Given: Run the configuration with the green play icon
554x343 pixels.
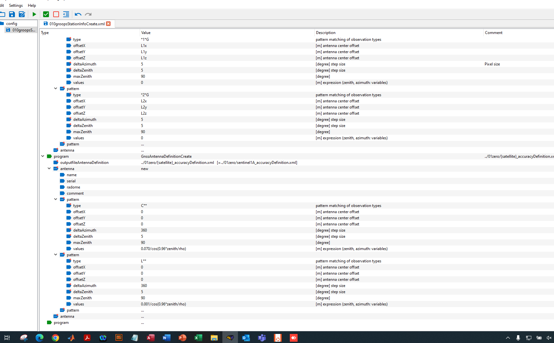Looking at the screenshot, I should coord(34,14).
